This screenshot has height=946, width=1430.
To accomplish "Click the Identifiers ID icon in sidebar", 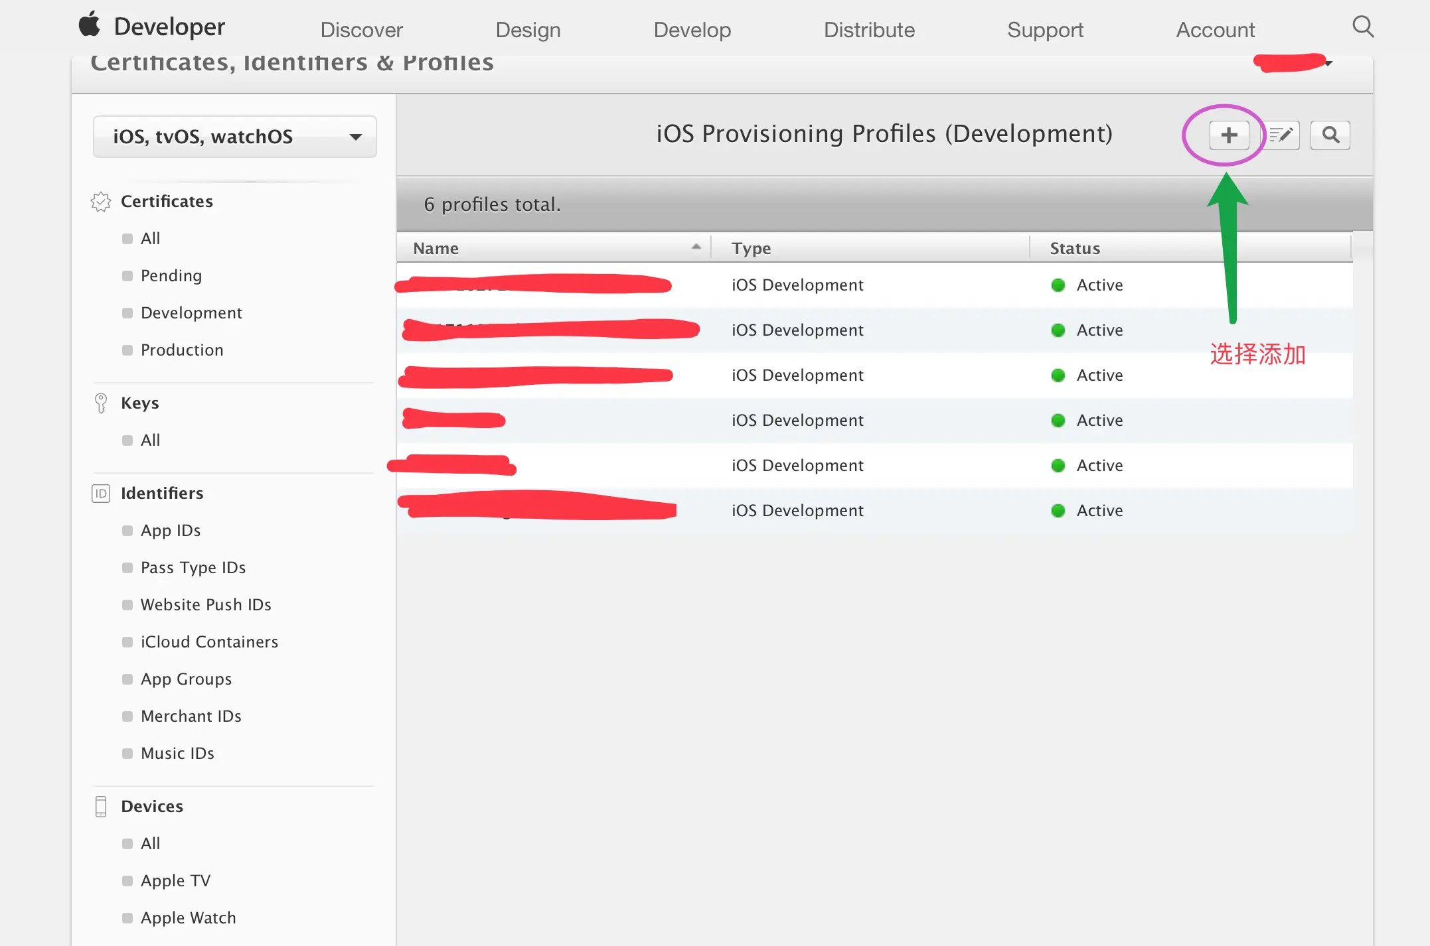I will [101, 494].
